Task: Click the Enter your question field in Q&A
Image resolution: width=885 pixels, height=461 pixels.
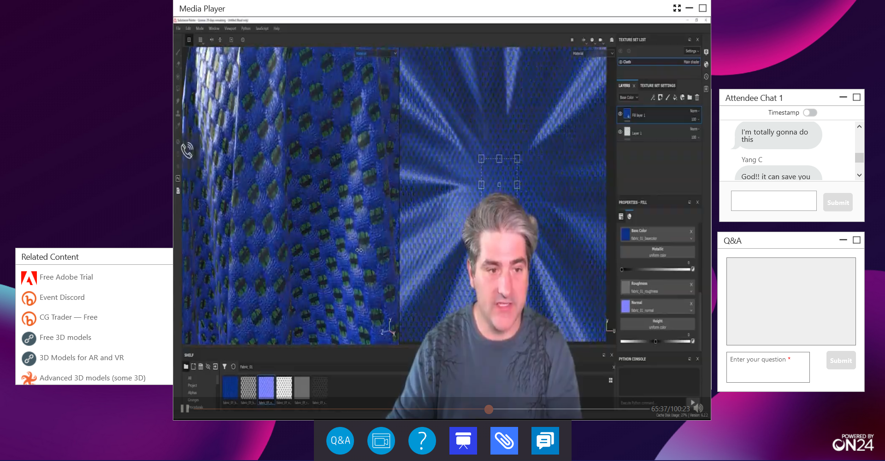Action: pyautogui.click(x=768, y=367)
